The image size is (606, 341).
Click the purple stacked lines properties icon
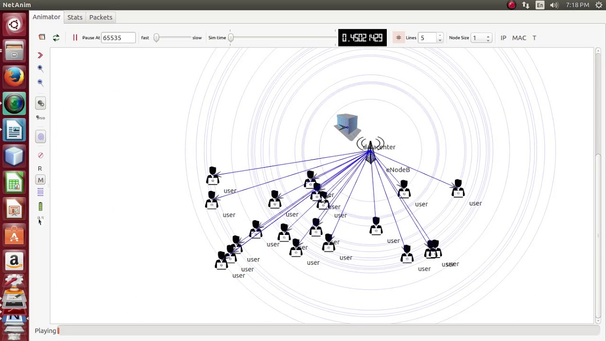pyautogui.click(x=40, y=192)
